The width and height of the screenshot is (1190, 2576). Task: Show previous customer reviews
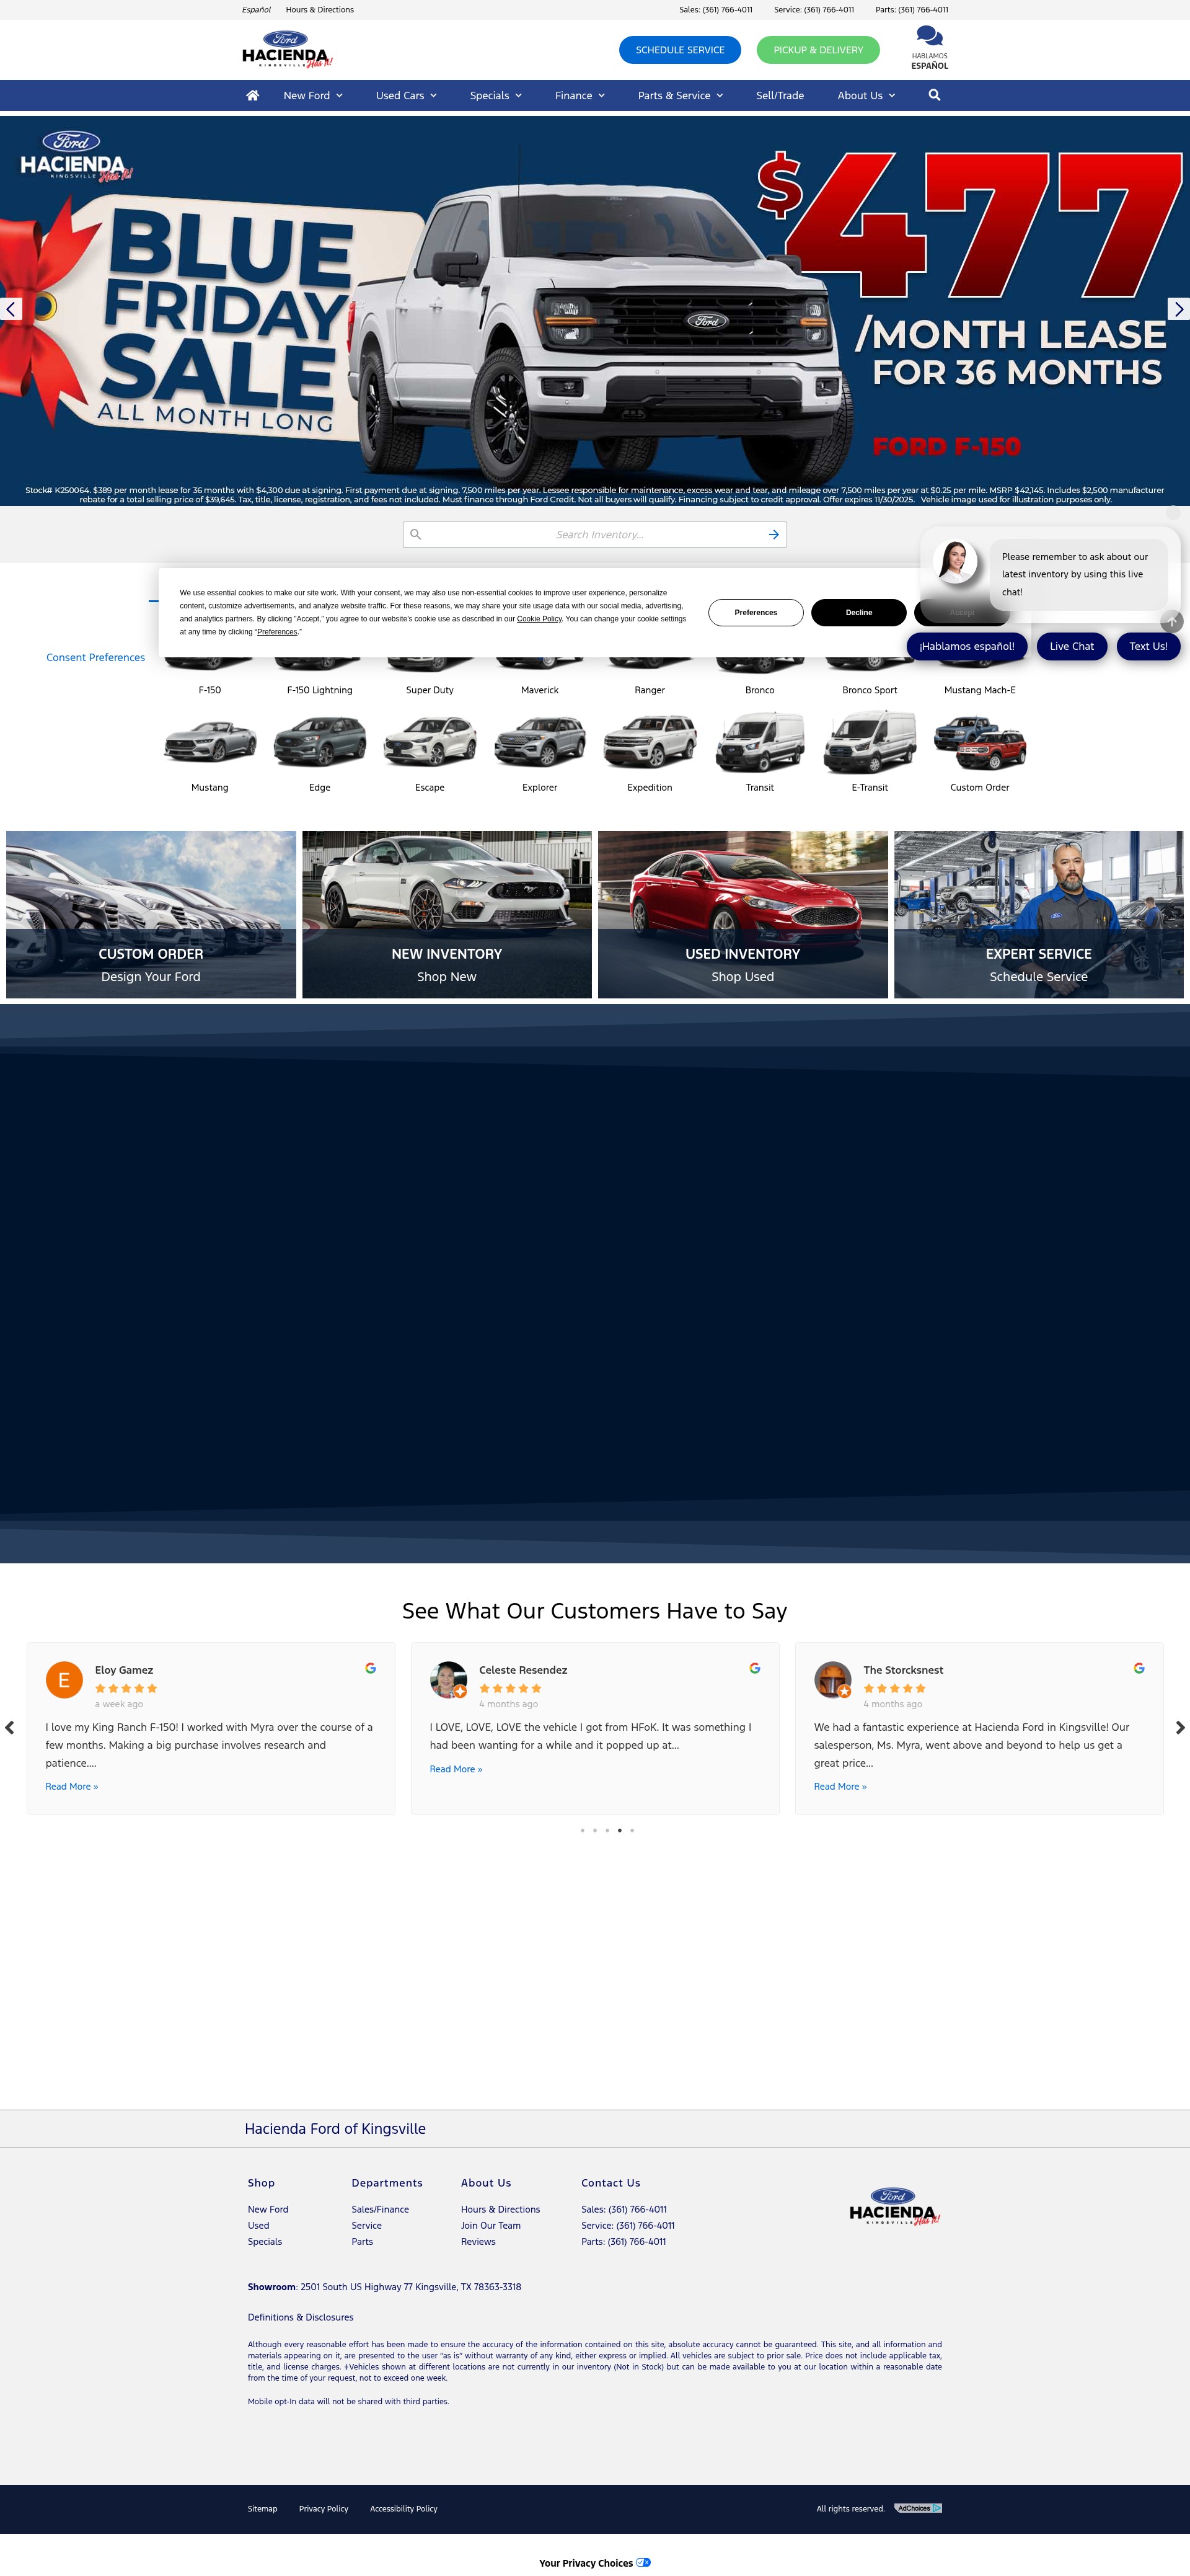coord(10,1727)
